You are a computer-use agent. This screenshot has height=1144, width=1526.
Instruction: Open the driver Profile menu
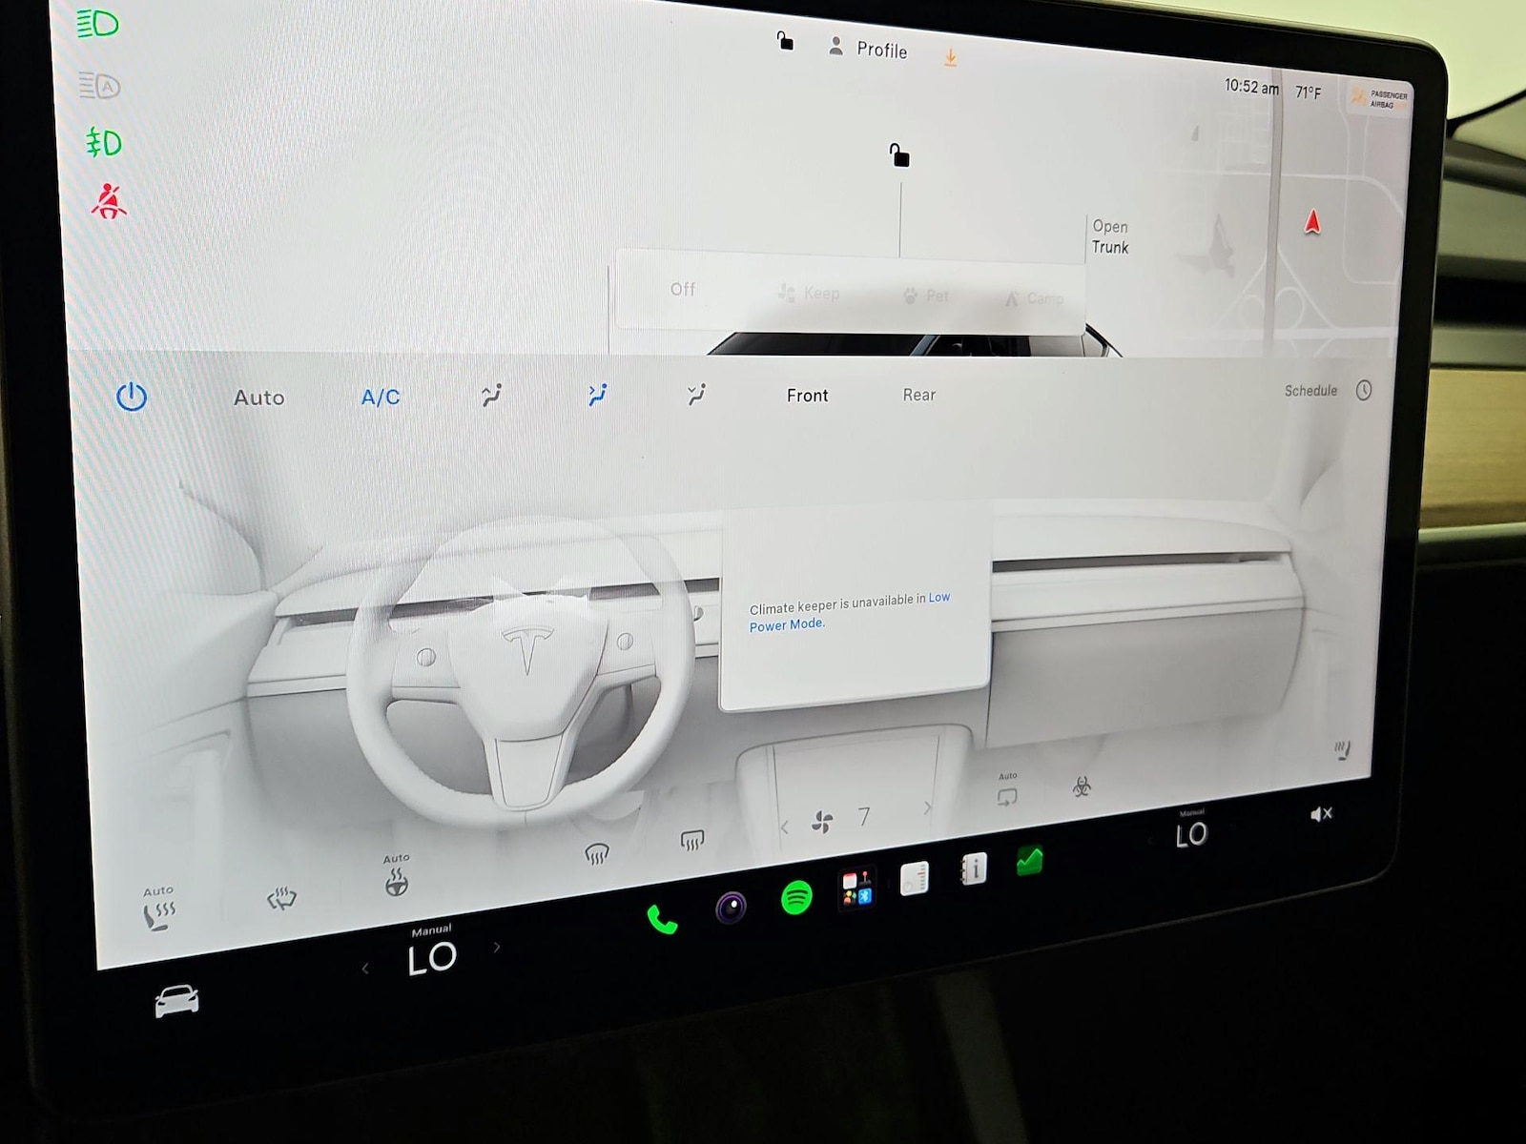click(868, 49)
